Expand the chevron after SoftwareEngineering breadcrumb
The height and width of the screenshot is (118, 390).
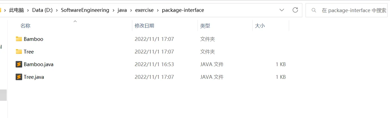coord(113,10)
